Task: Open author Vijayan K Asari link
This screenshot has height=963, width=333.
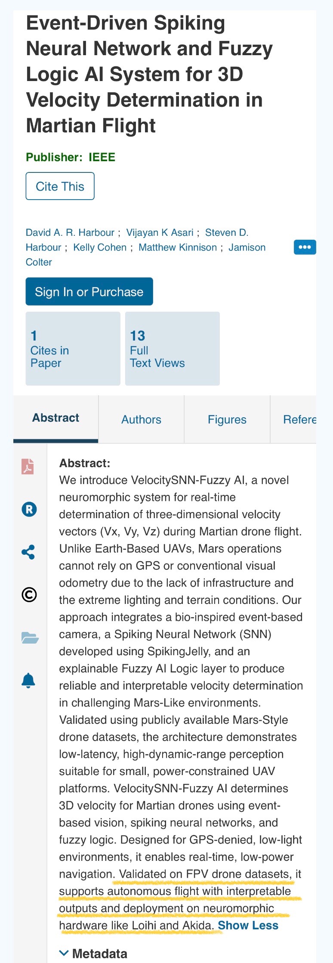Action: pos(160,233)
